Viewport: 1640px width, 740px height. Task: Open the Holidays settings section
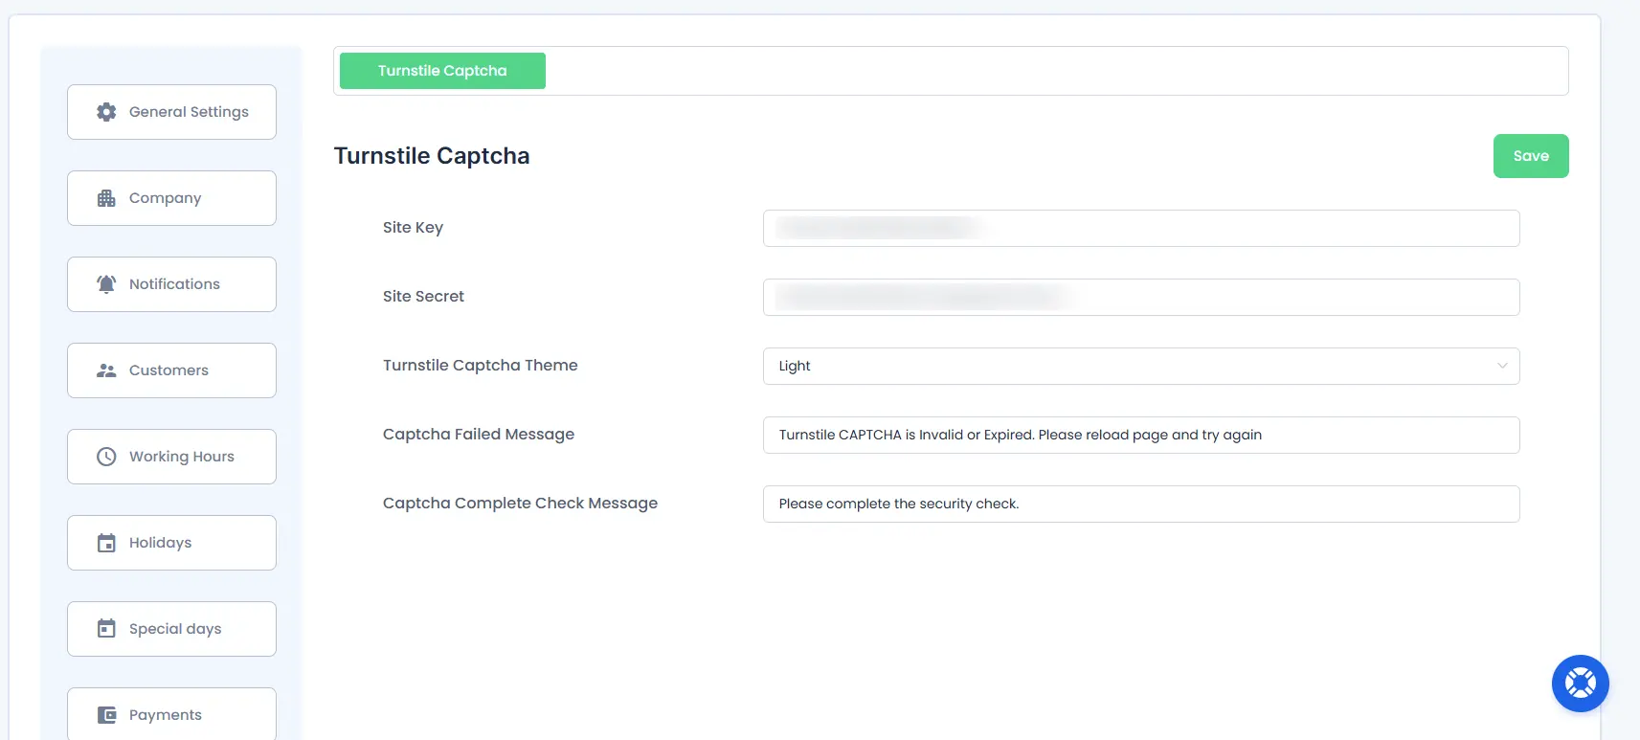pyautogui.click(x=171, y=543)
